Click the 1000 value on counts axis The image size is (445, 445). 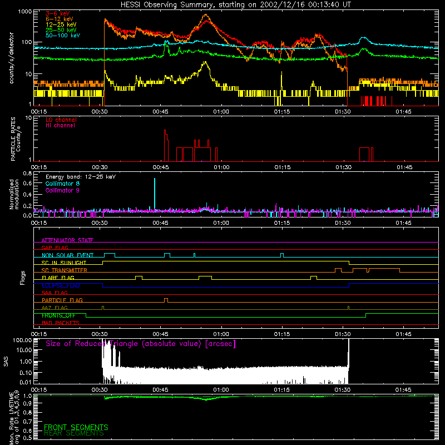(x=24, y=12)
